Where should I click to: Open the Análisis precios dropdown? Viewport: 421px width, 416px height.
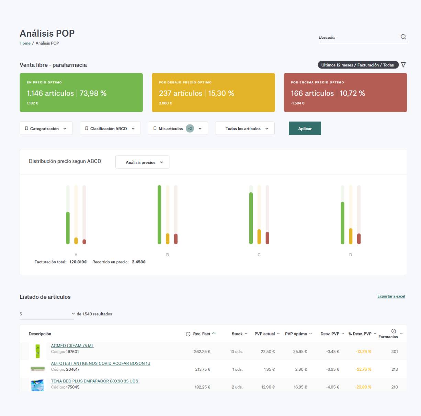click(142, 162)
